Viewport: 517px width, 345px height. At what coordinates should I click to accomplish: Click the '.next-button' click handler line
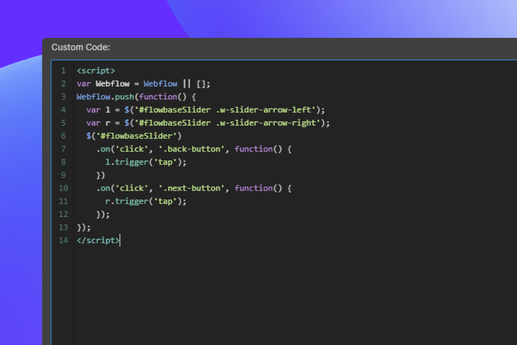point(194,188)
